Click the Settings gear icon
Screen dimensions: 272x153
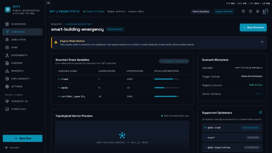(x=7, y=86)
